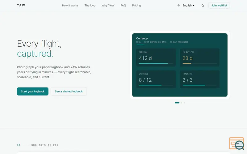Select the 90-day pax 23 d card
The image size is (247, 154).
click(199, 58)
